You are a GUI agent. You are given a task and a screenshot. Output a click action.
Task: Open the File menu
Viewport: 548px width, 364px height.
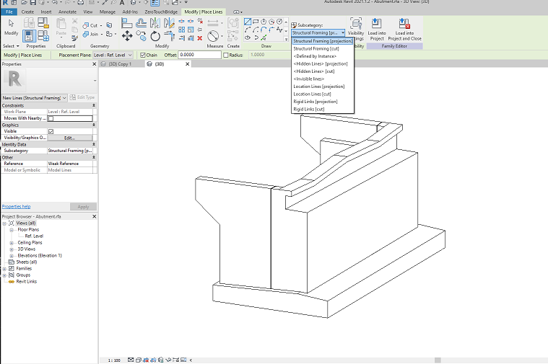tap(9, 12)
